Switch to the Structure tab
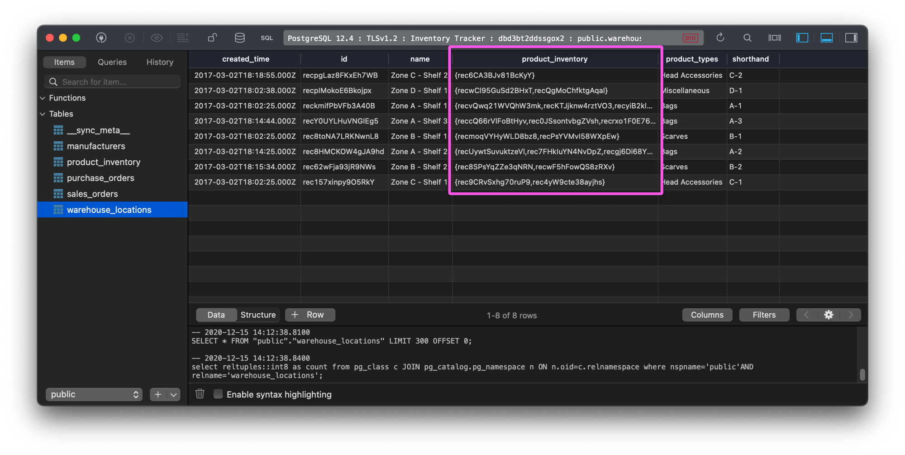Image resolution: width=905 pixels, height=455 pixels. [258, 315]
